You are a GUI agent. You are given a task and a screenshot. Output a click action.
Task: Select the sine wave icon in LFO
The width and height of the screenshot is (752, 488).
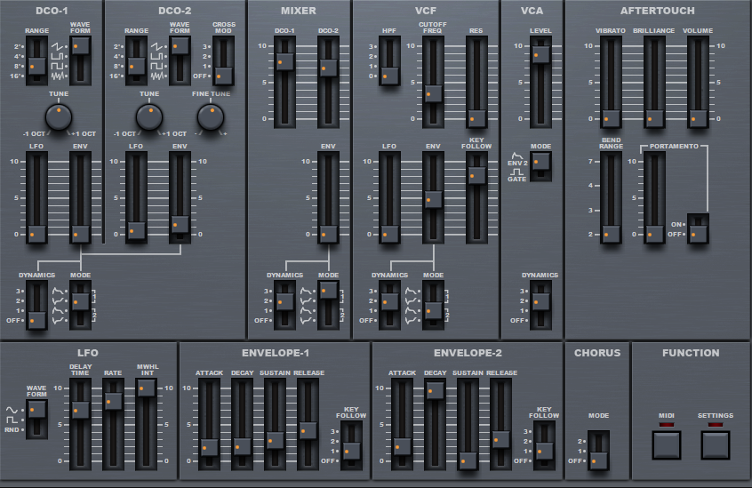pyautogui.click(x=12, y=410)
